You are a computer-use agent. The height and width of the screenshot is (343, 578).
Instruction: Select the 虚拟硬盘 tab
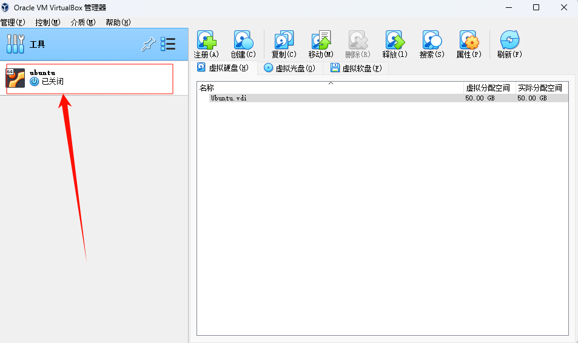tap(223, 68)
